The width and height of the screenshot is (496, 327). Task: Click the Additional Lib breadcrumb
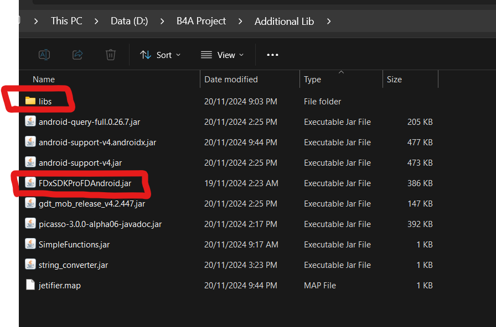(284, 21)
